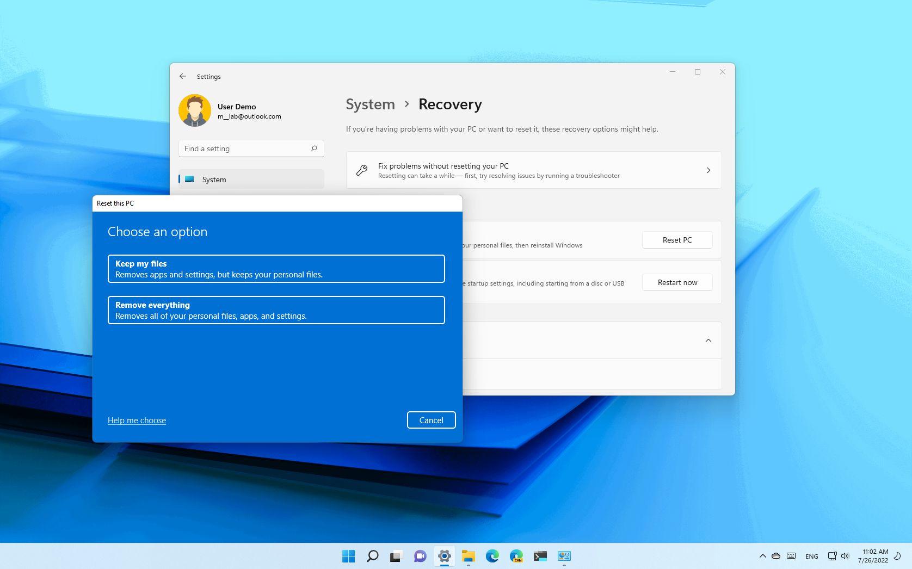The height and width of the screenshot is (569, 912).
Task: Open the volume icon in the system tray
Action: 845,556
